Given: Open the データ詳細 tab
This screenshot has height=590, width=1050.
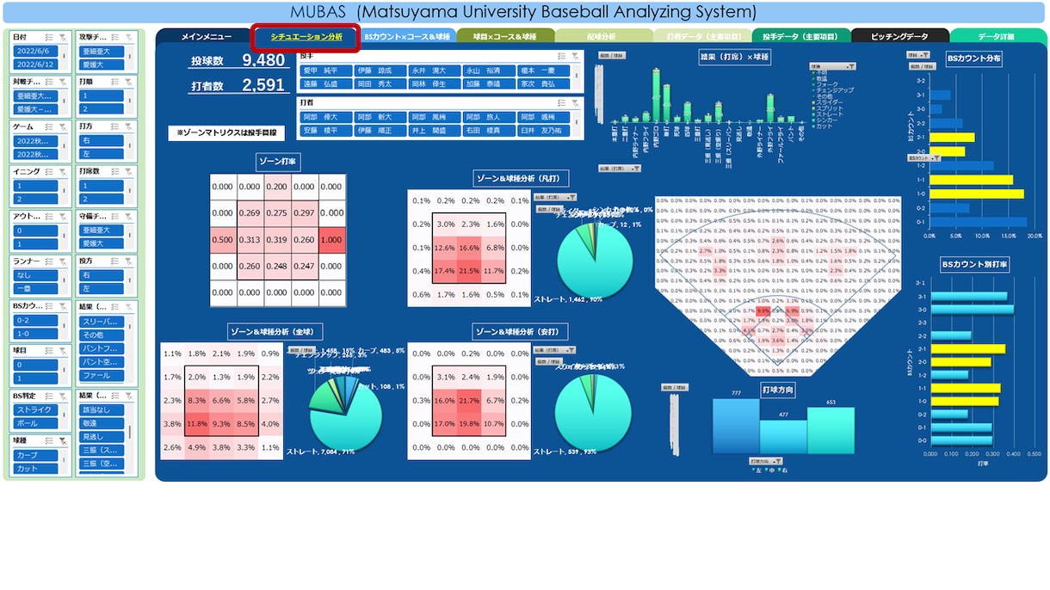Looking at the screenshot, I should 998,37.
